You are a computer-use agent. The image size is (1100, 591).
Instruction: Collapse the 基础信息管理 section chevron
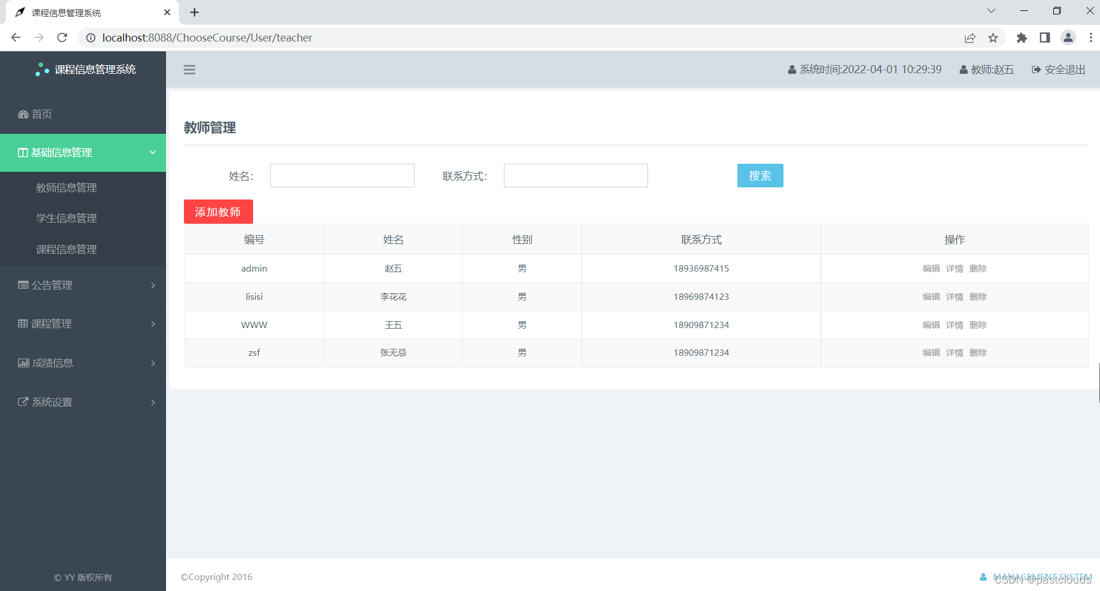point(152,153)
